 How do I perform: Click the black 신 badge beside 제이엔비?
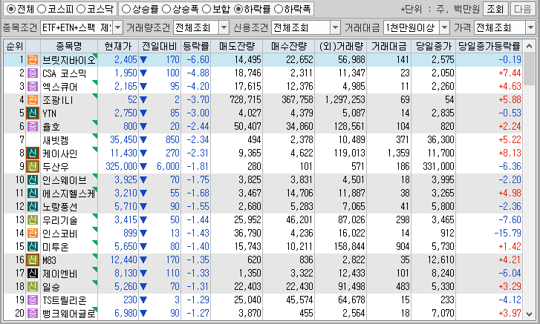coord(33,273)
